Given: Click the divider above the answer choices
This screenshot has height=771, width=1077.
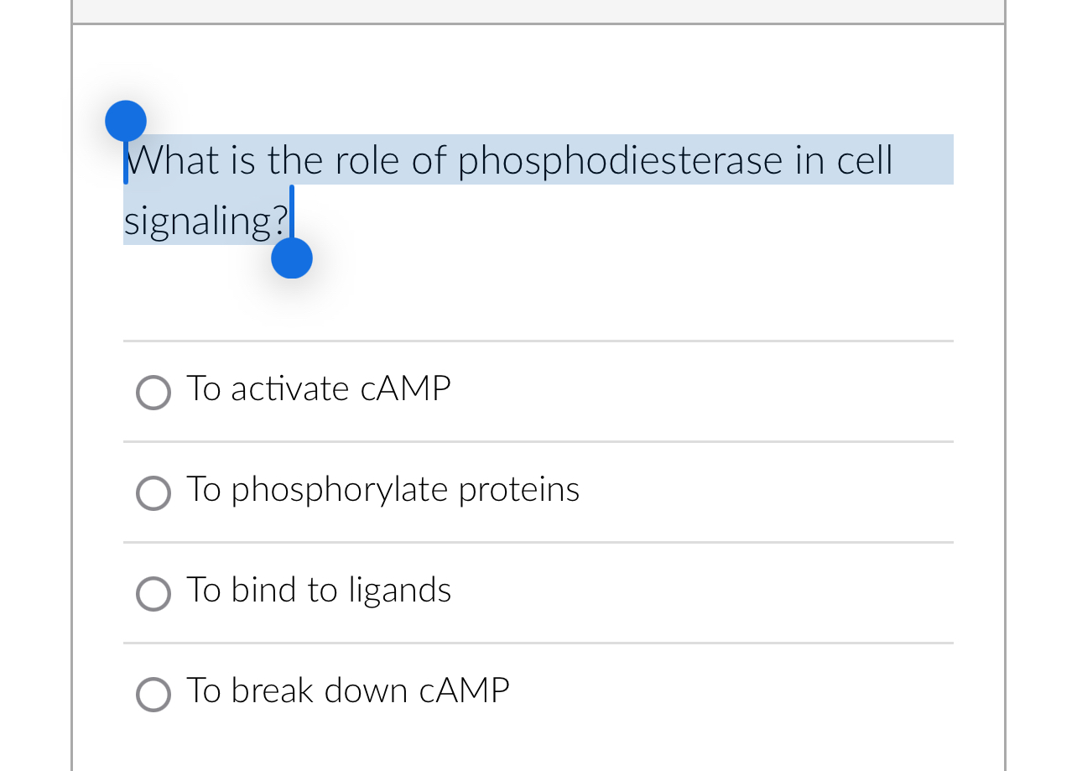Looking at the screenshot, I should coord(538,340).
